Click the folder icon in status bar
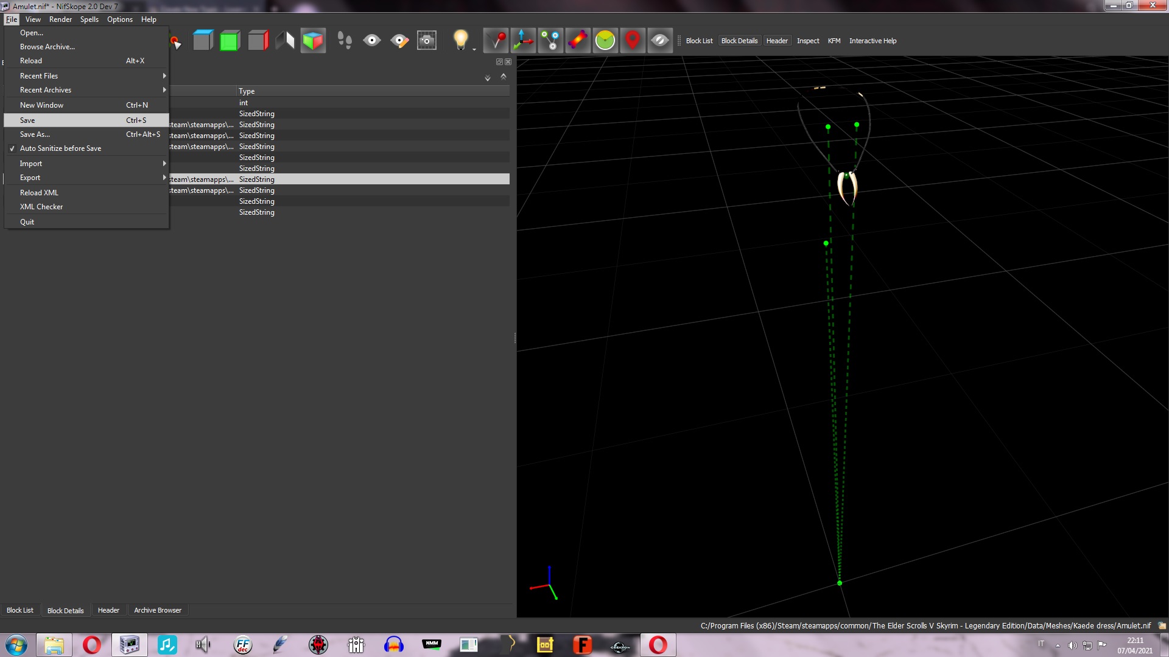Image resolution: width=1169 pixels, height=657 pixels. click(x=1162, y=625)
